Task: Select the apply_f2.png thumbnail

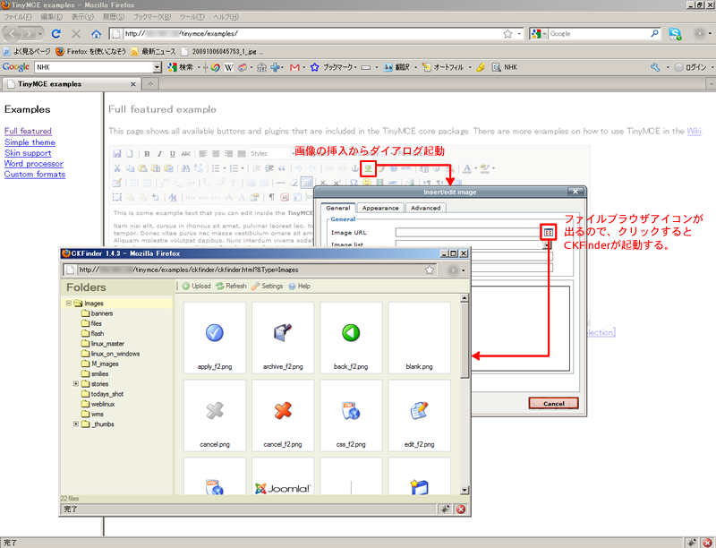Action: coord(215,338)
